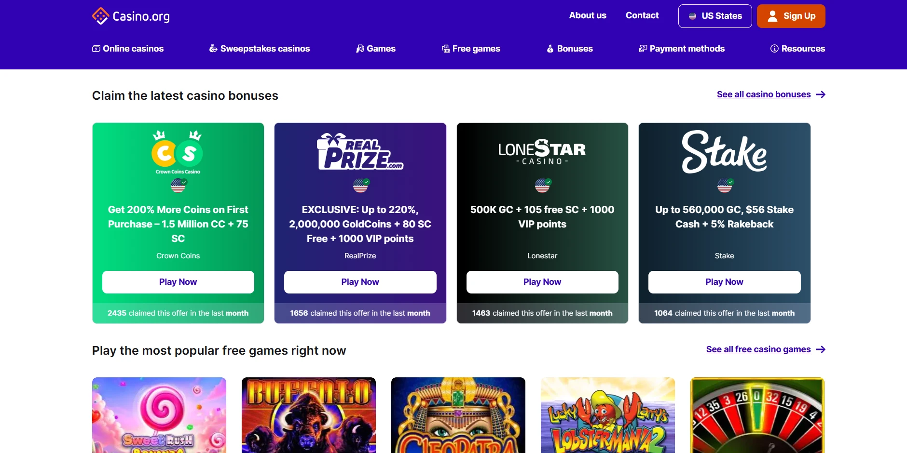Open the roulette wheel game thumbnail

[x=757, y=415]
